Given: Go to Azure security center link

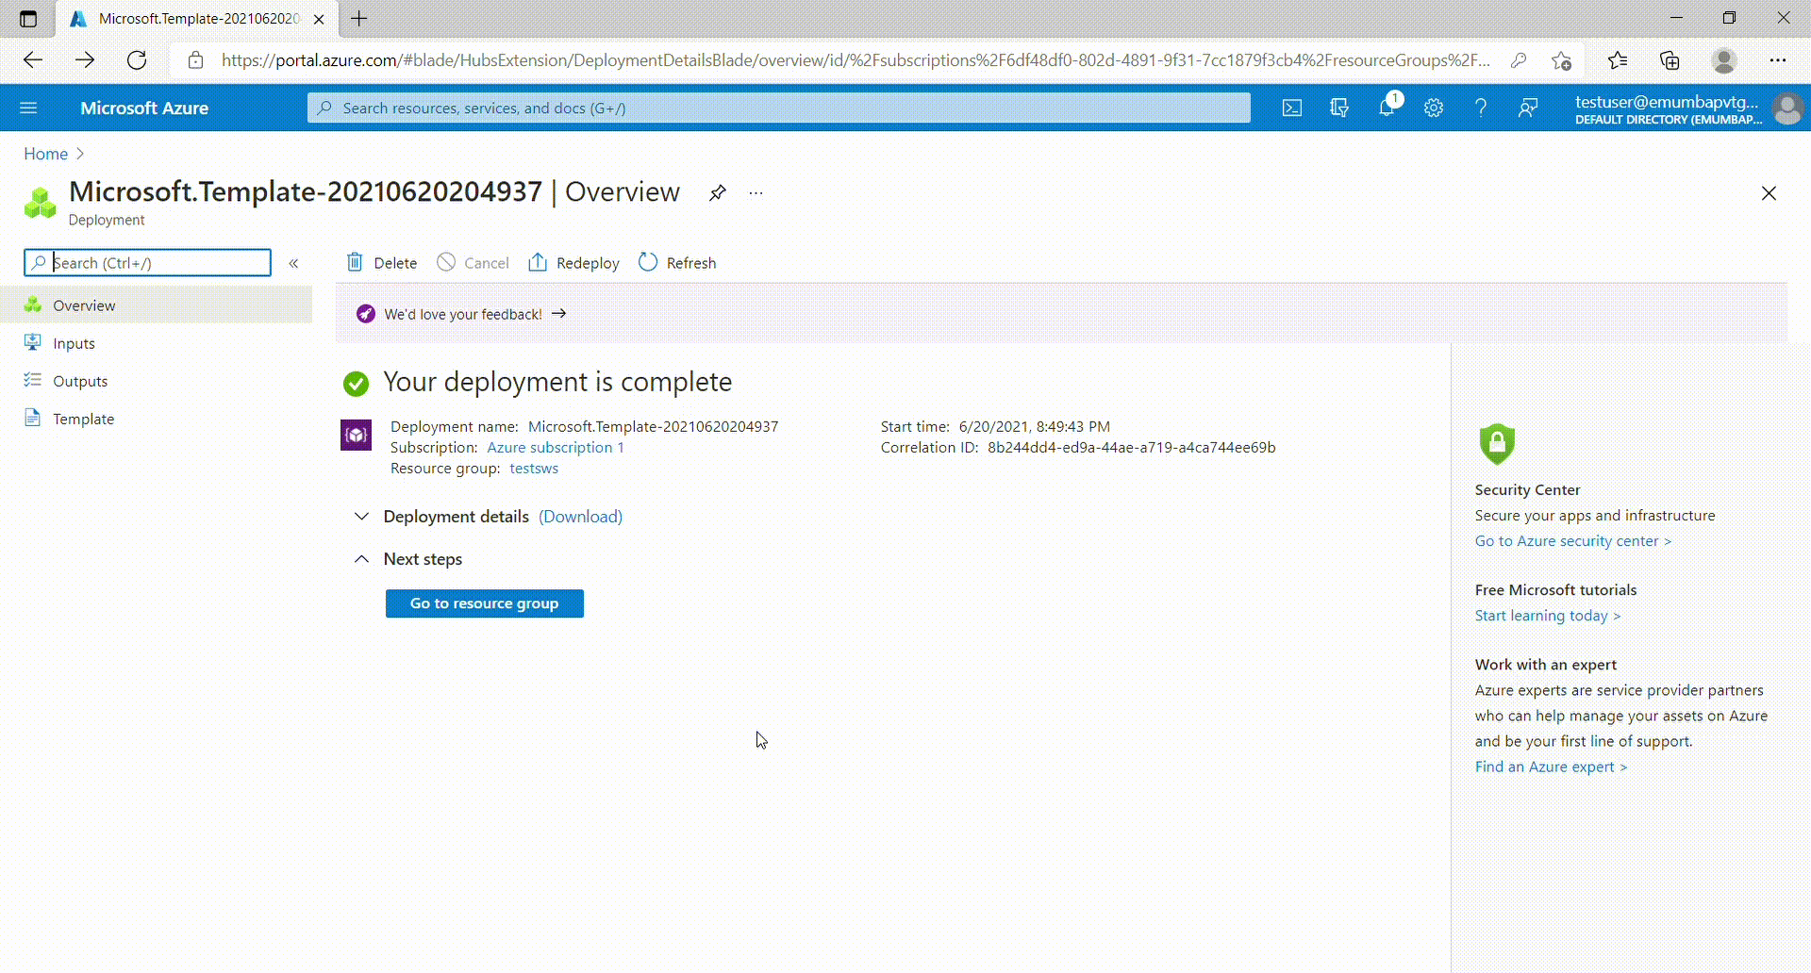Looking at the screenshot, I should pos(1573,541).
